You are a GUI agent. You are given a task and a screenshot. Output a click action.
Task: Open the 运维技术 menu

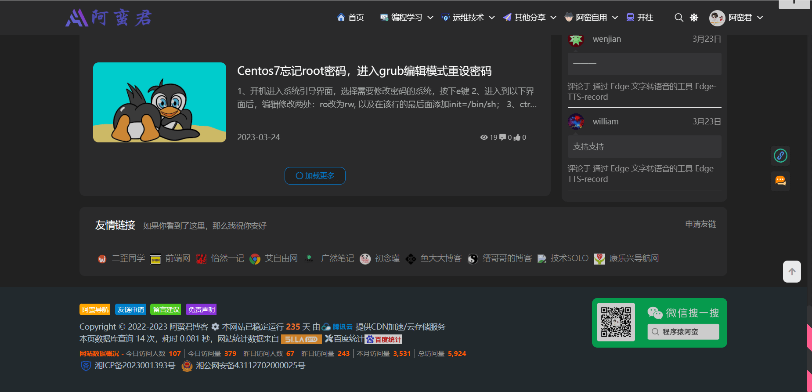[x=463, y=18]
